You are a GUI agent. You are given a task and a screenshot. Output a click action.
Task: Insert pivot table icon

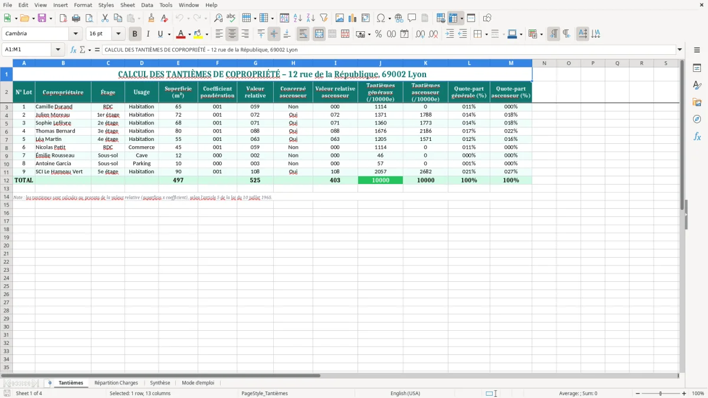(x=366, y=18)
